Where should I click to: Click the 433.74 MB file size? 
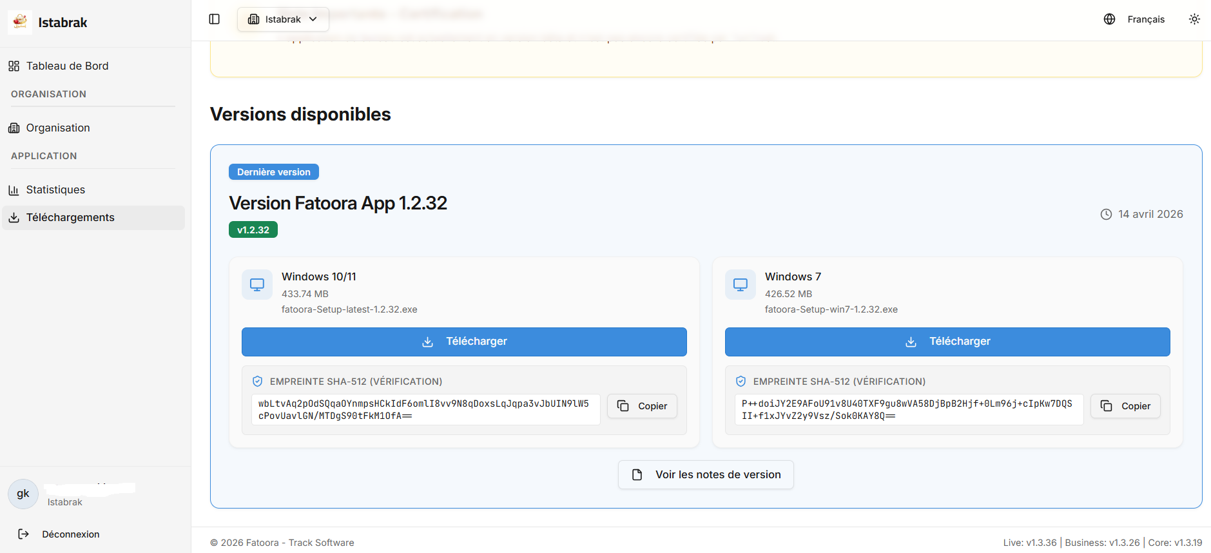305,294
